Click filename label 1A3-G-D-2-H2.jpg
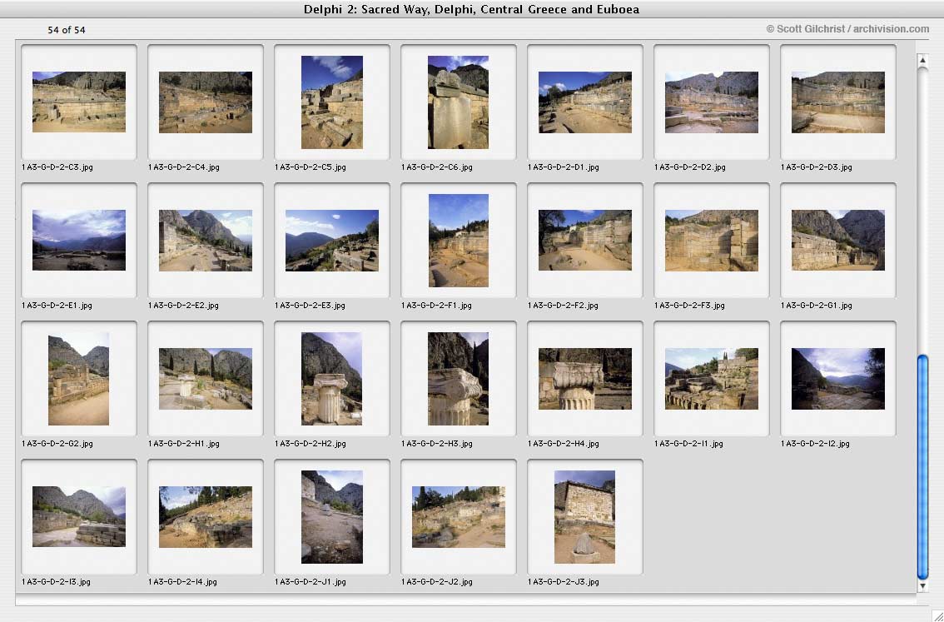Screen dimensions: 944x622 pos(310,444)
